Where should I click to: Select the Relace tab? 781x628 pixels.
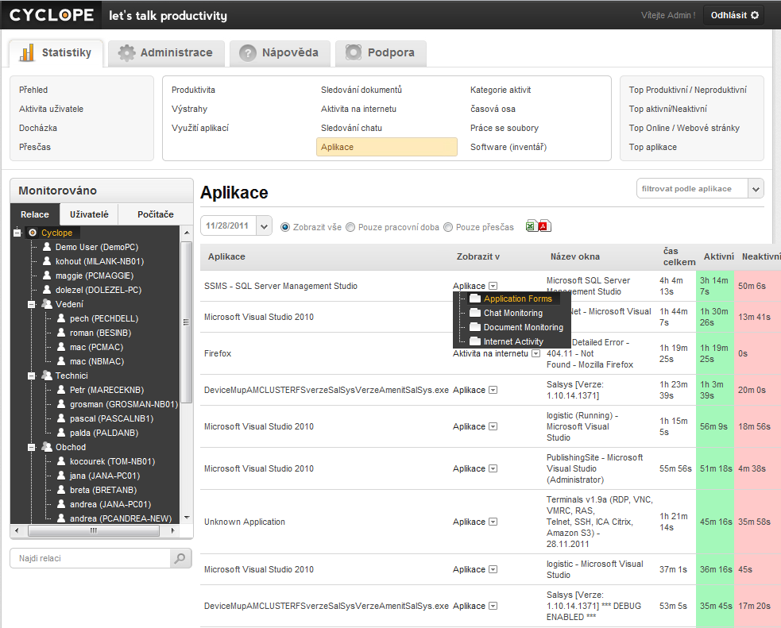(x=35, y=214)
